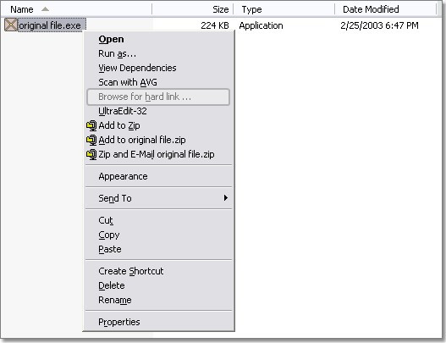Open the file with UltraEdit-32

pos(158,111)
